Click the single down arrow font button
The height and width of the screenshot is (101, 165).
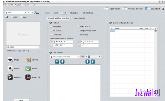(57, 61)
